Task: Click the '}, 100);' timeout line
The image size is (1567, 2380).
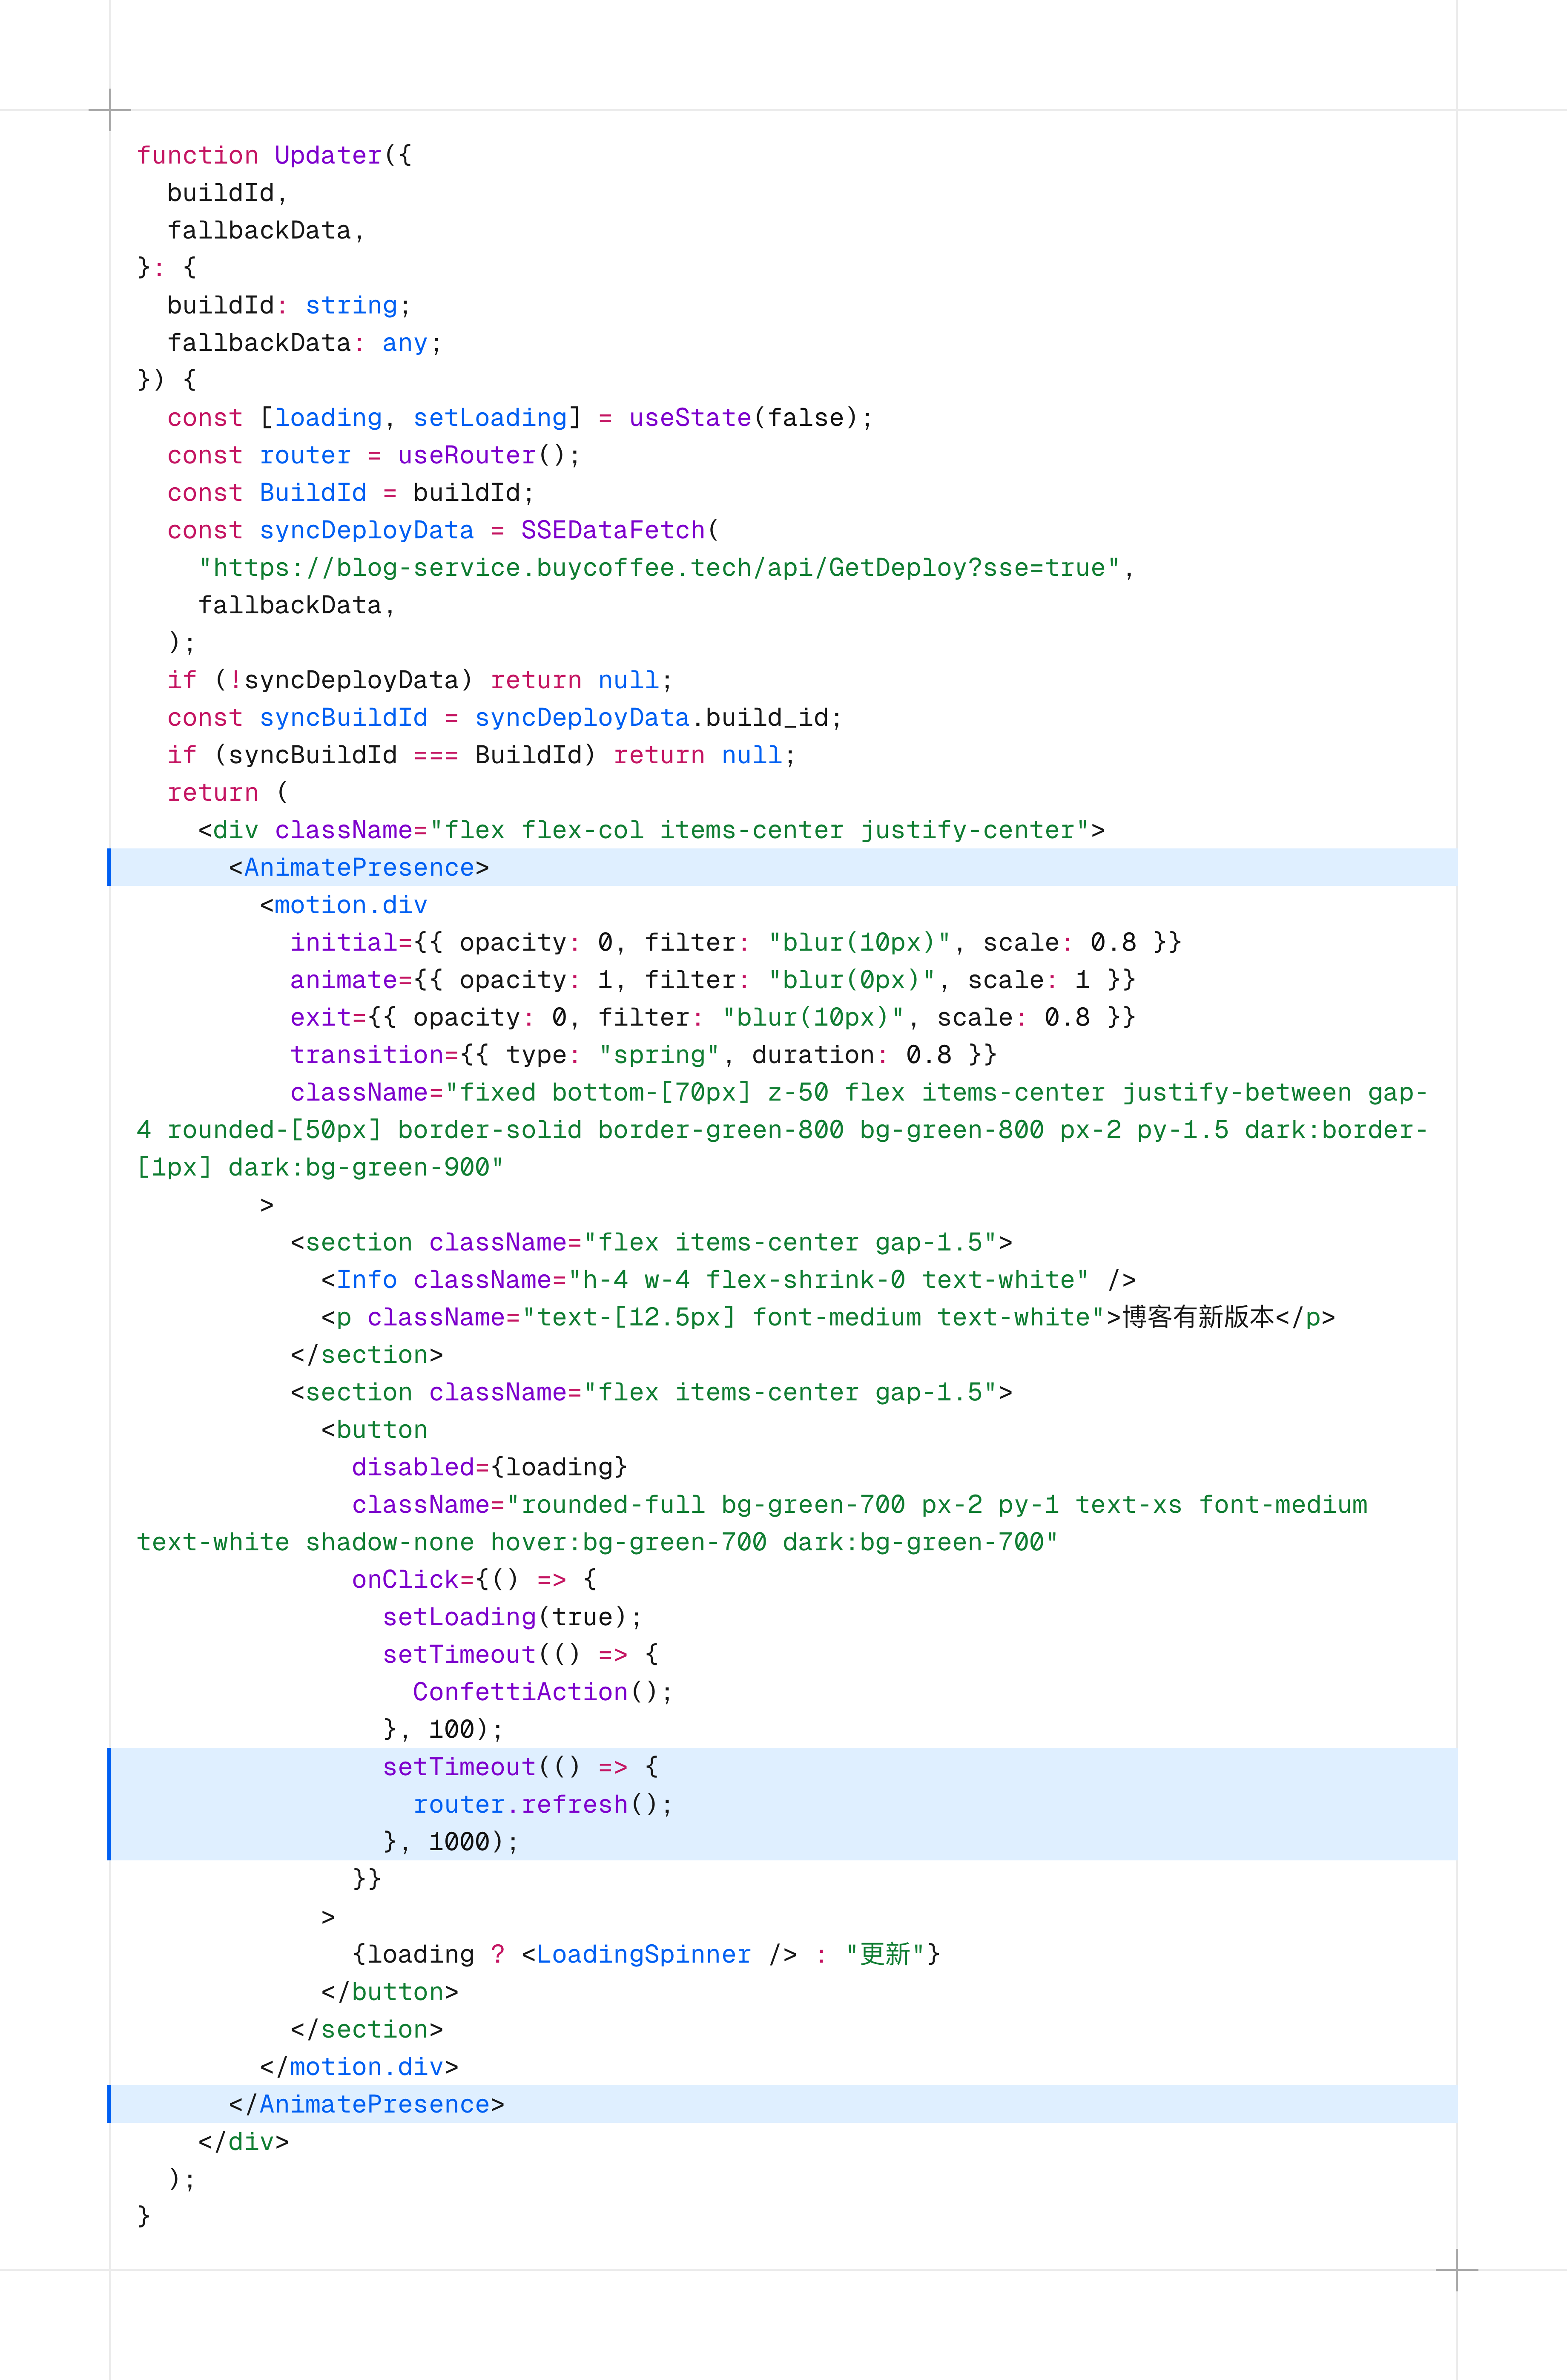Action: [x=443, y=1730]
